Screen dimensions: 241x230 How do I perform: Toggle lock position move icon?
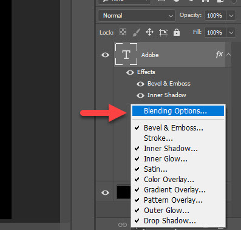[149, 32]
